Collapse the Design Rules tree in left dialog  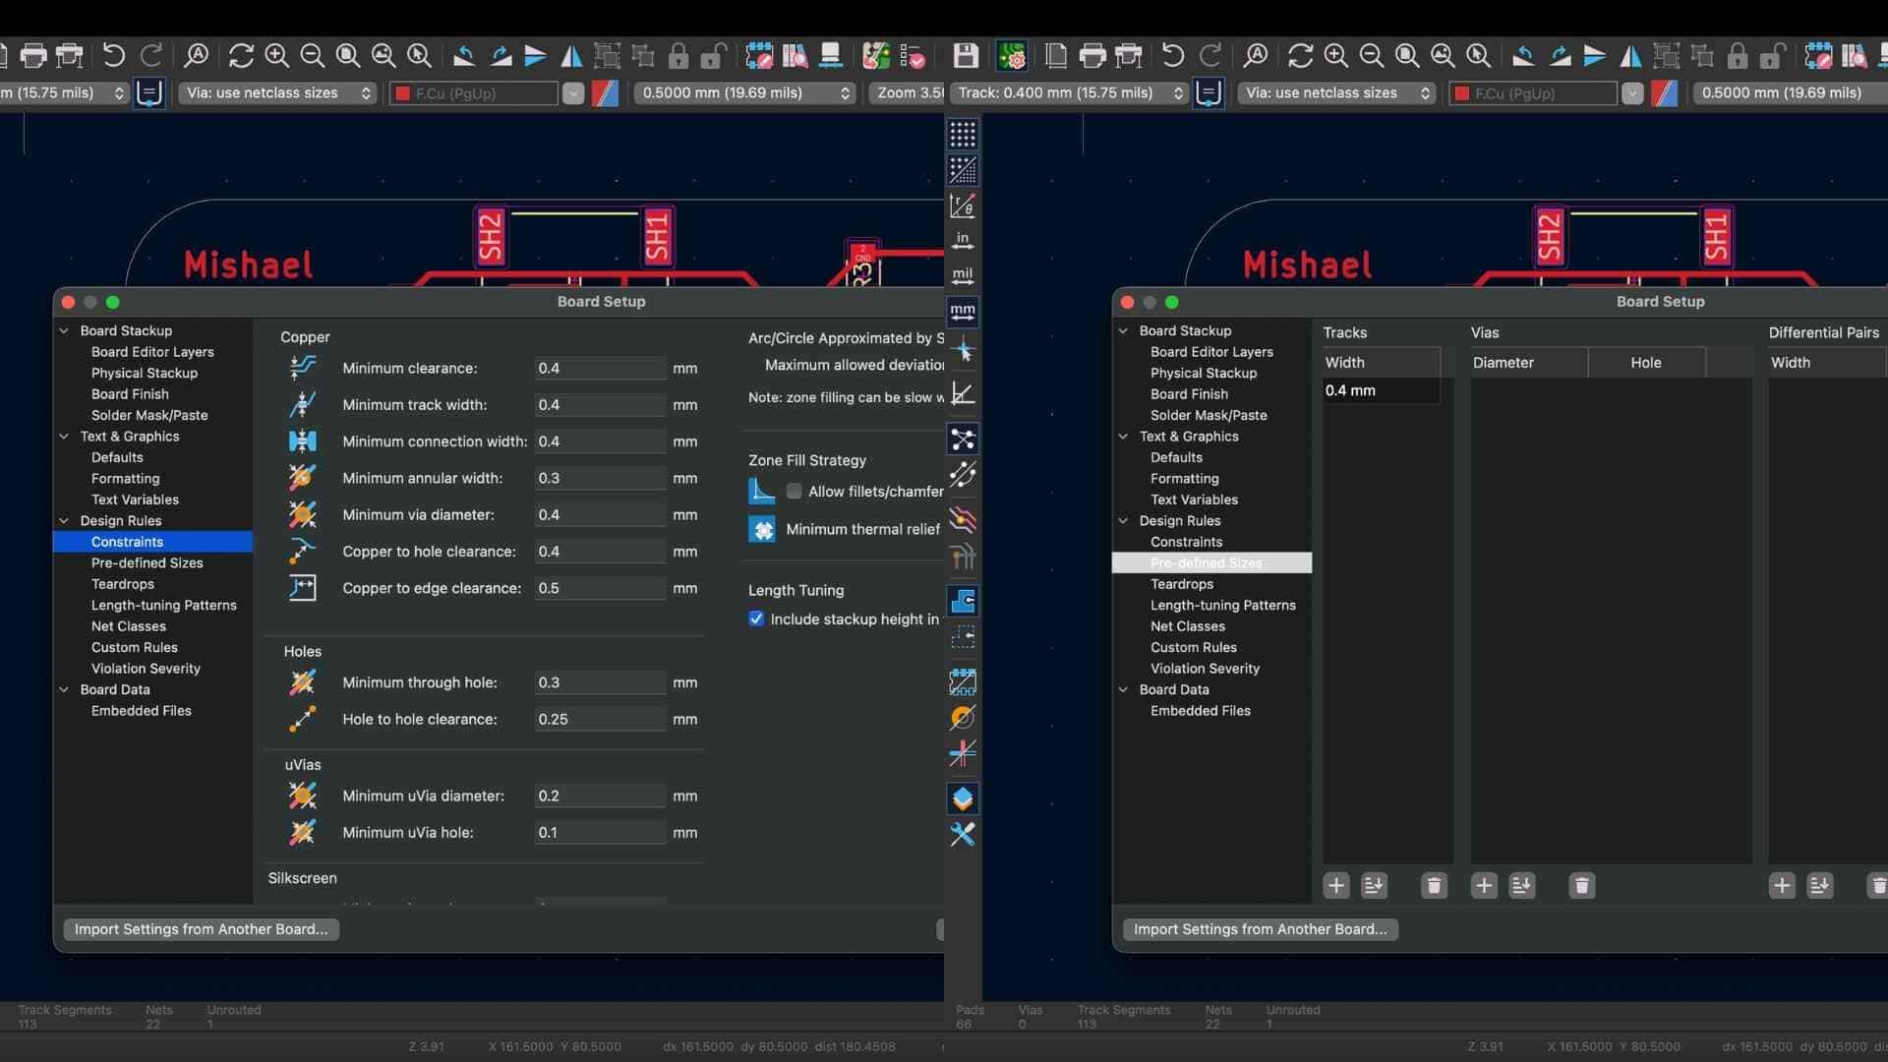[65, 521]
